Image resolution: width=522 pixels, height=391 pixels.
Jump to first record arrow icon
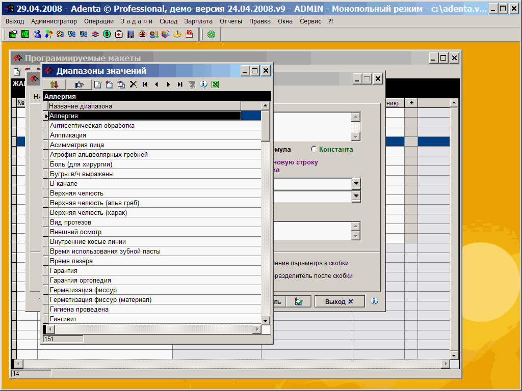click(x=145, y=85)
